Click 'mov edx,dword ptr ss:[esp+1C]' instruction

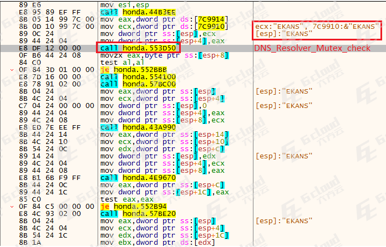point(165,235)
